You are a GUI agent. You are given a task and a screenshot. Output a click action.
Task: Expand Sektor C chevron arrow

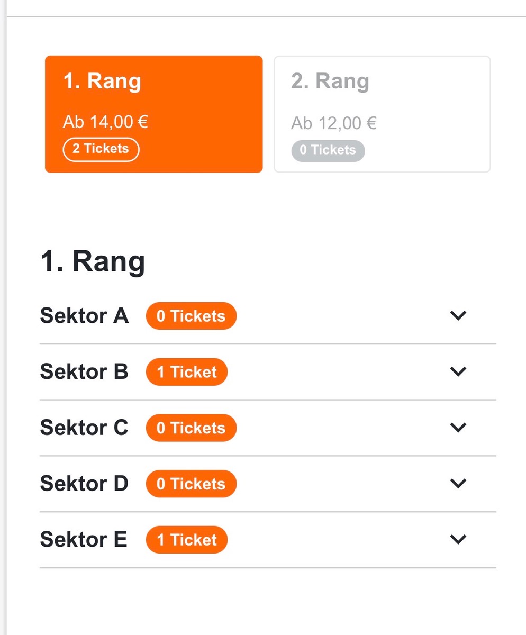point(458,427)
